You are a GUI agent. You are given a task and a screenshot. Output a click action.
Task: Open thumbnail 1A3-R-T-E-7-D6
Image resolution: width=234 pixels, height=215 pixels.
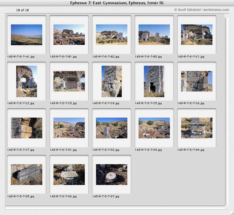tap(69, 175)
